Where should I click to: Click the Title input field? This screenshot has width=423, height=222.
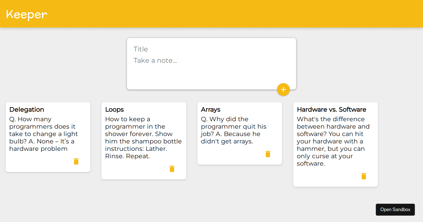[176, 49]
